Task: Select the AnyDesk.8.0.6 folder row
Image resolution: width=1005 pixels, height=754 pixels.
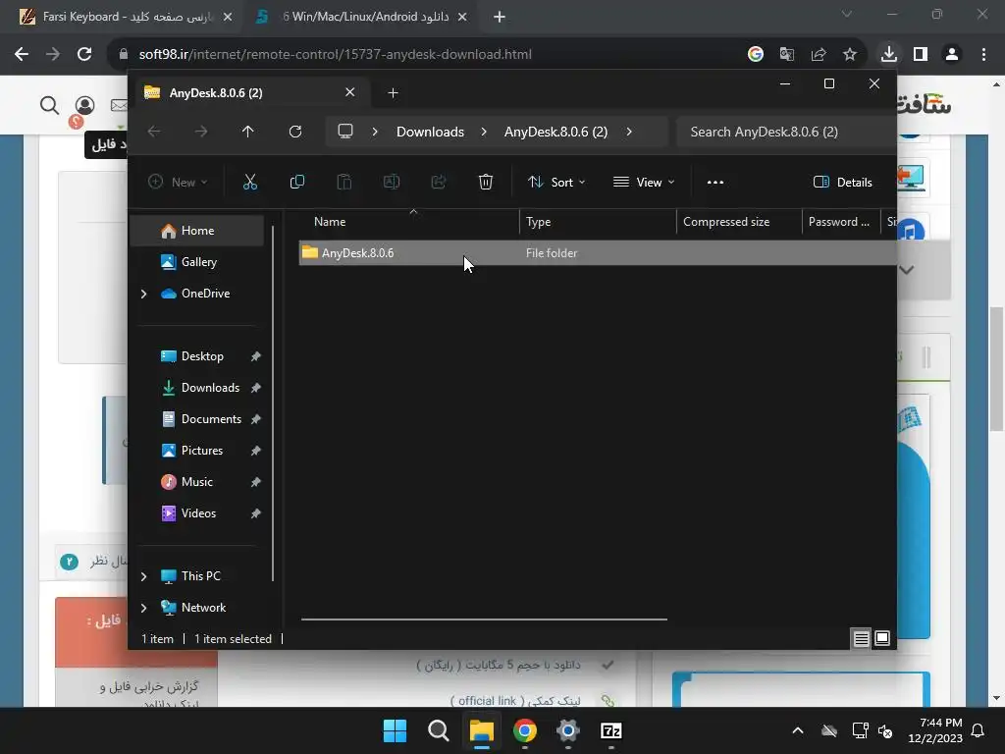Action: tap(598, 252)
